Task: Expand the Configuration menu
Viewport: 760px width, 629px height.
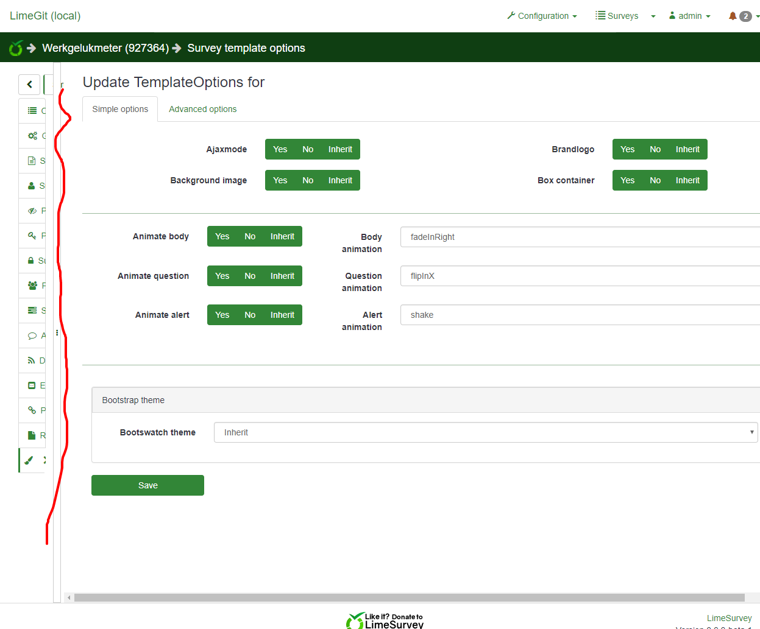Action: pyautogui.click(x=542, y=16)
